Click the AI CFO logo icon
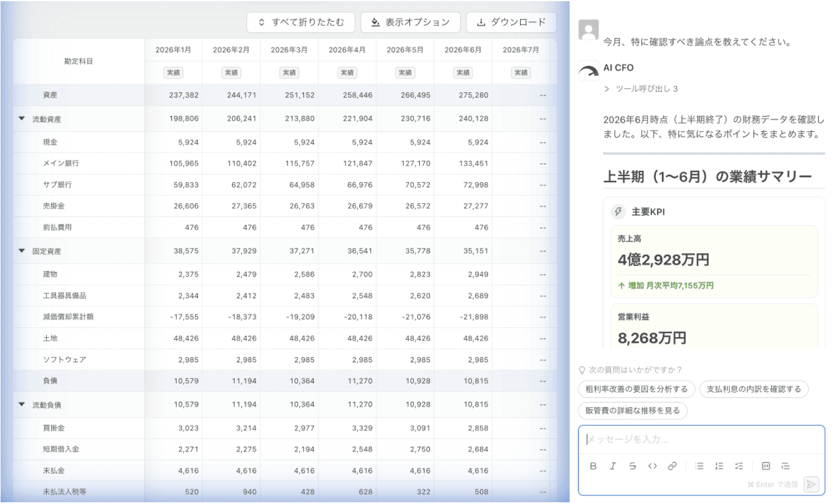This screenshot has height=504, width=835. (588, 71)
